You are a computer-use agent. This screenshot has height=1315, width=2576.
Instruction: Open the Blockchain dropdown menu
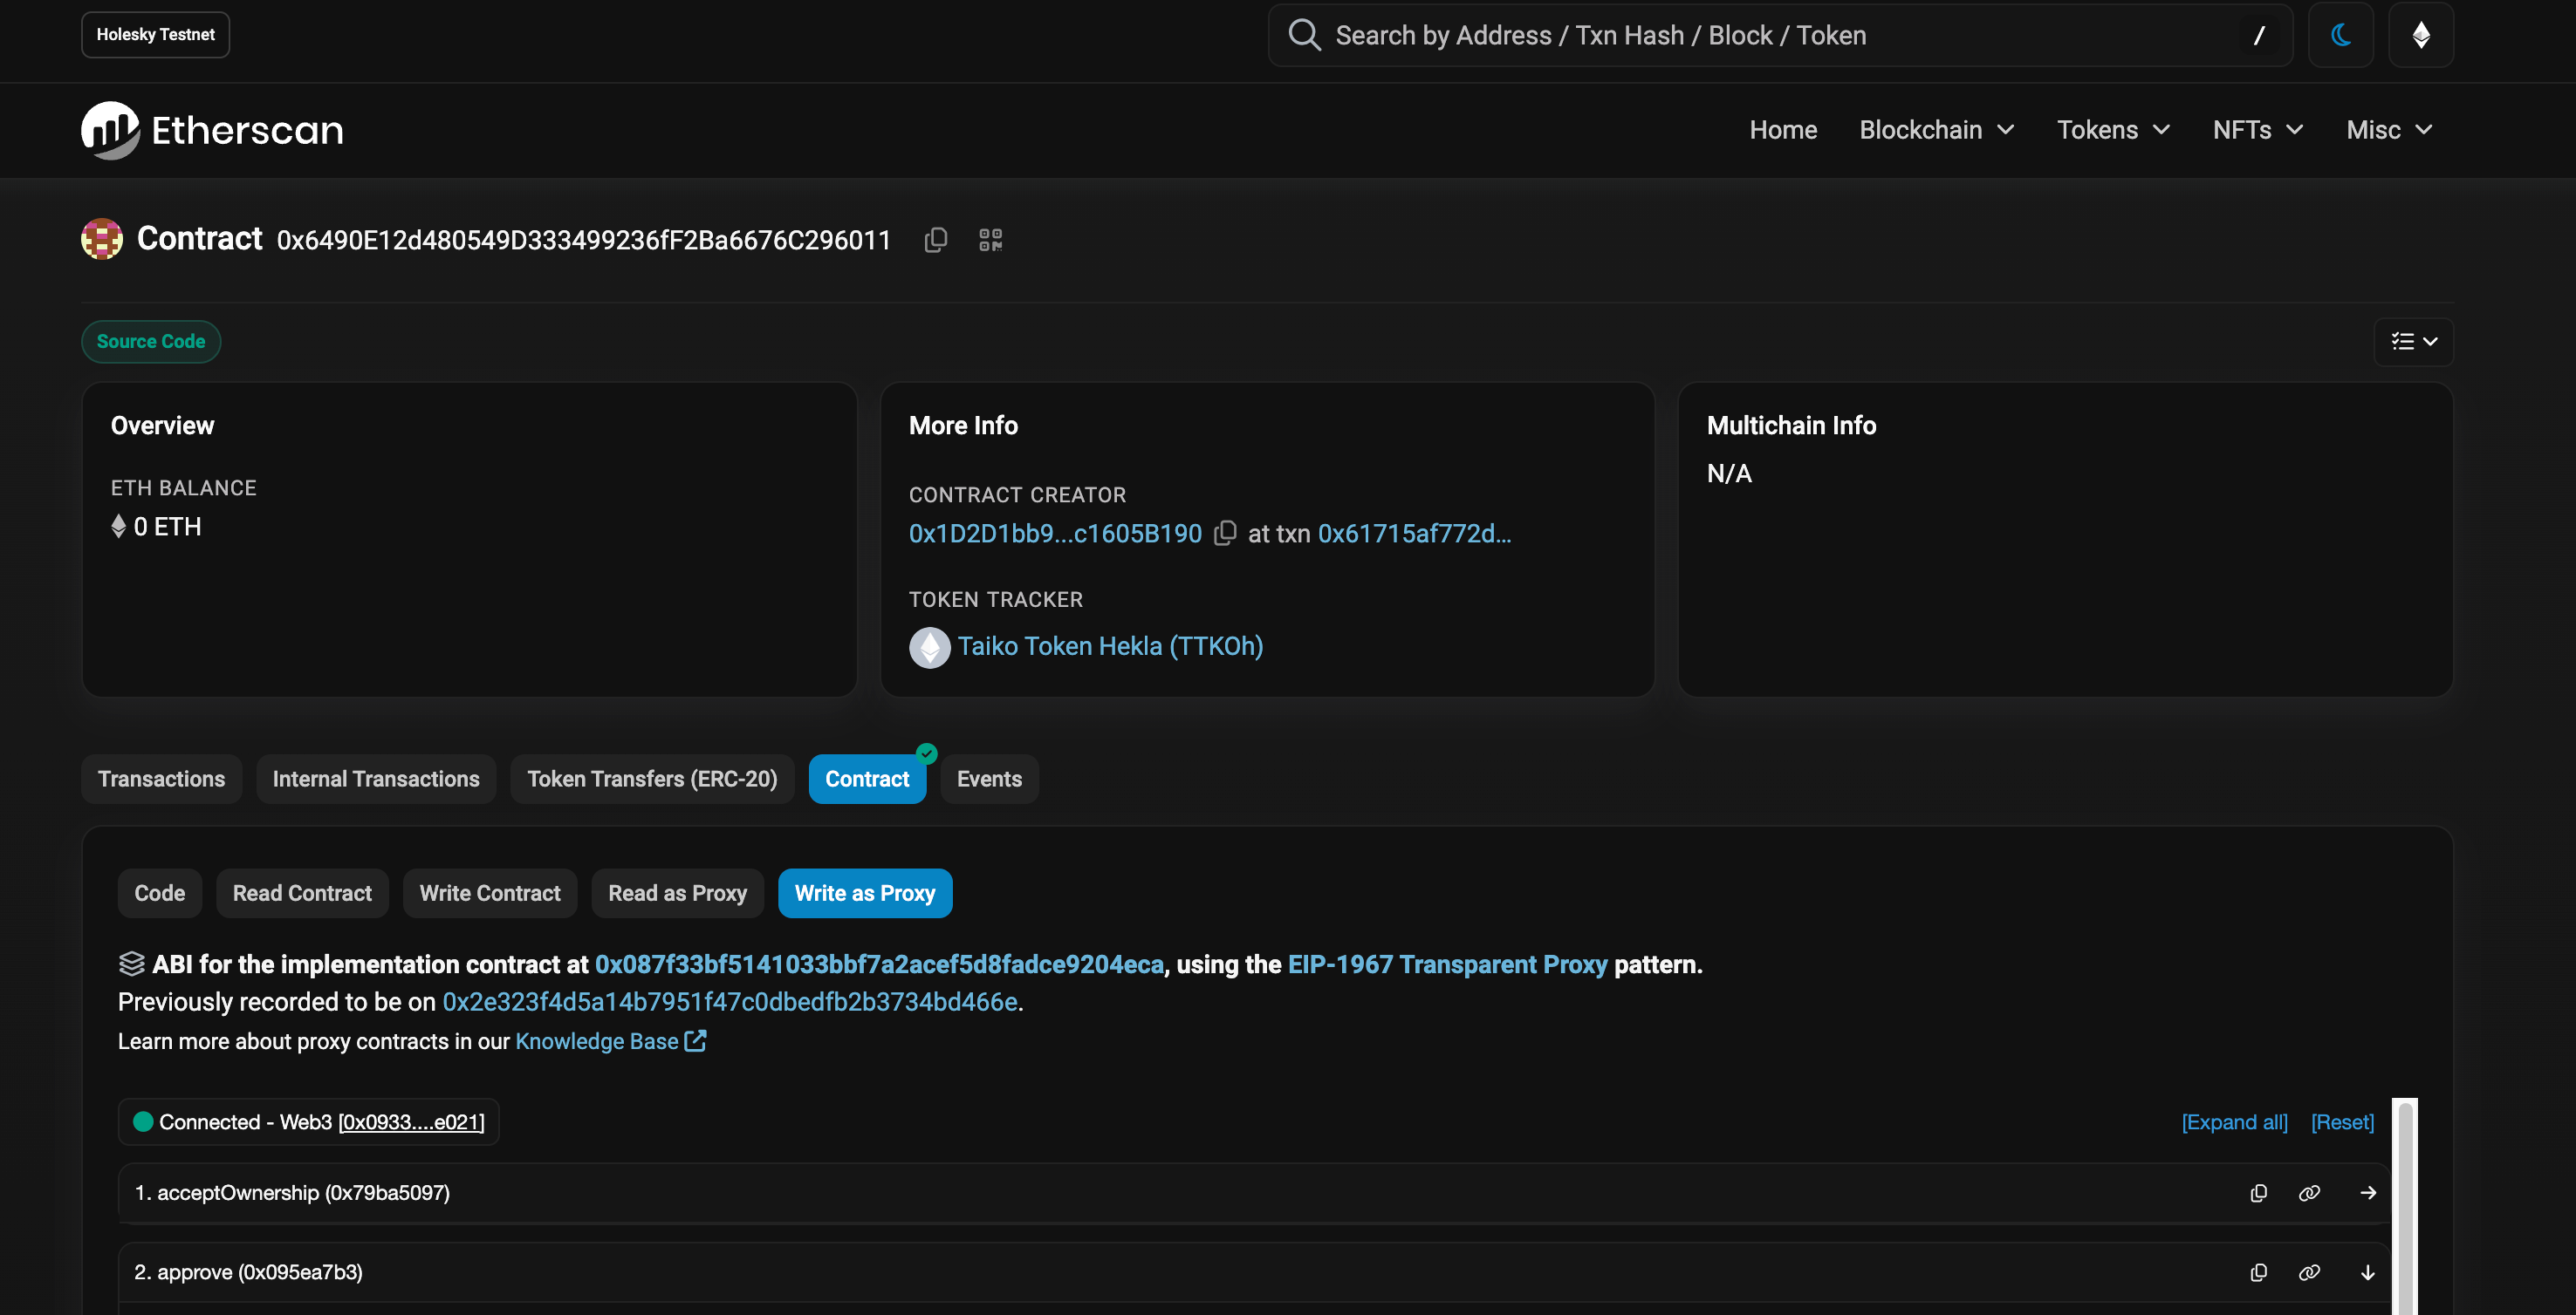[1936, 130]
